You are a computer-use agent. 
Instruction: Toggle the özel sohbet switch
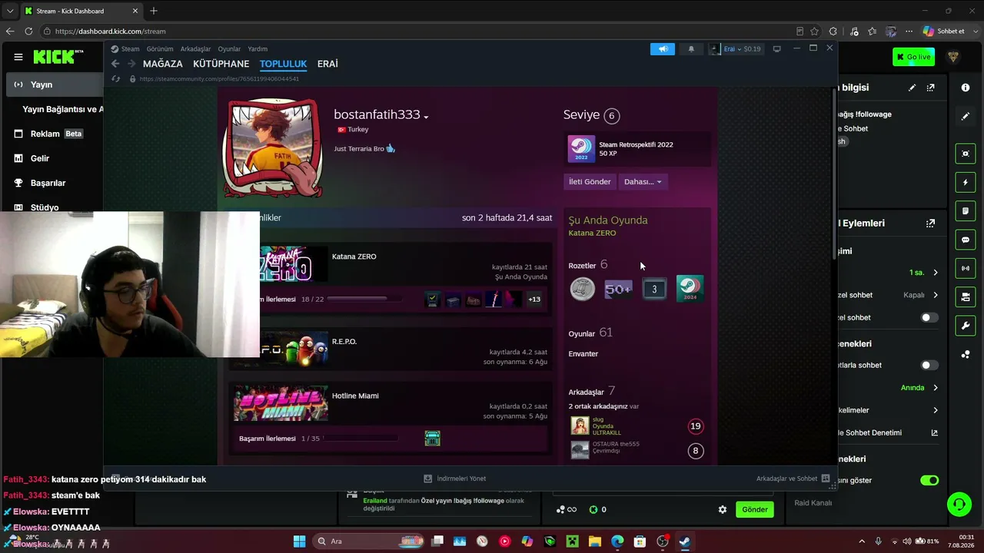(929, 317)
